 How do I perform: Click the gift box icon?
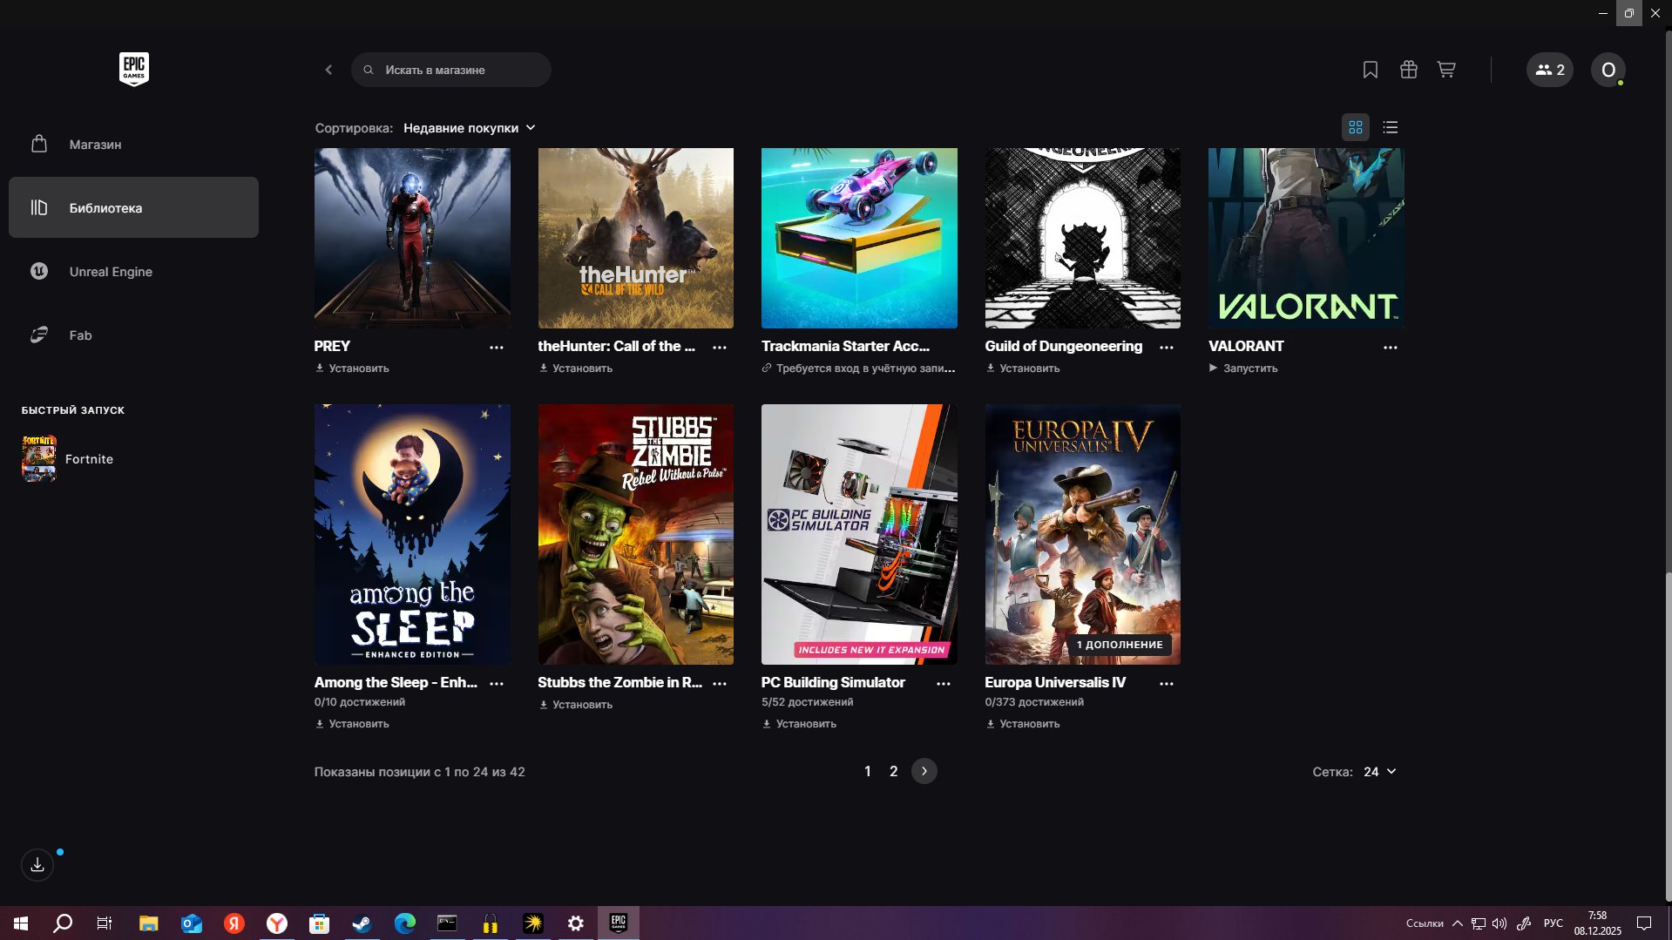[1408, 70]
